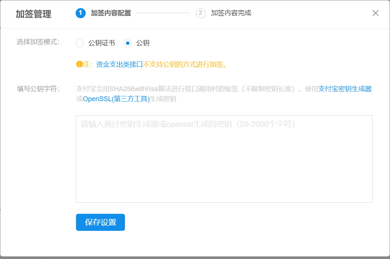390x259 pixels.
Task: Click the 保存设置 button
Action: coord(100,222)
